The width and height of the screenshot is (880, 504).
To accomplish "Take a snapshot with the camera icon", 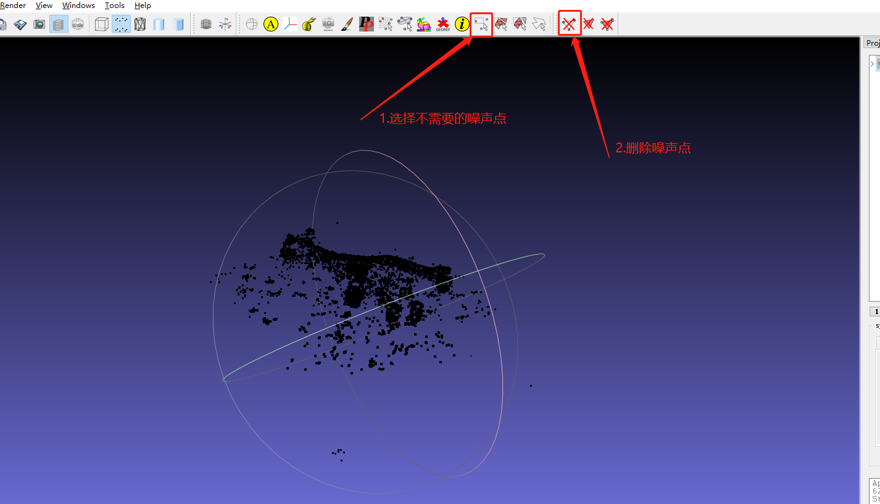I will 39,24.
